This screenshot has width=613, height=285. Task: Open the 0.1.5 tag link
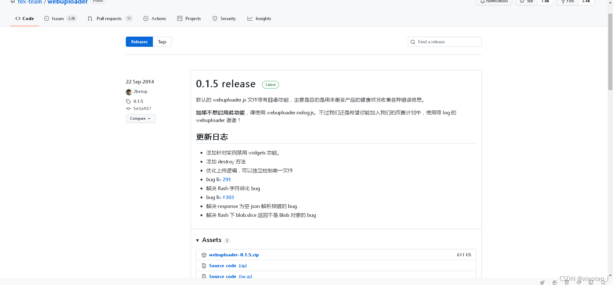click(x=138, y=101)
